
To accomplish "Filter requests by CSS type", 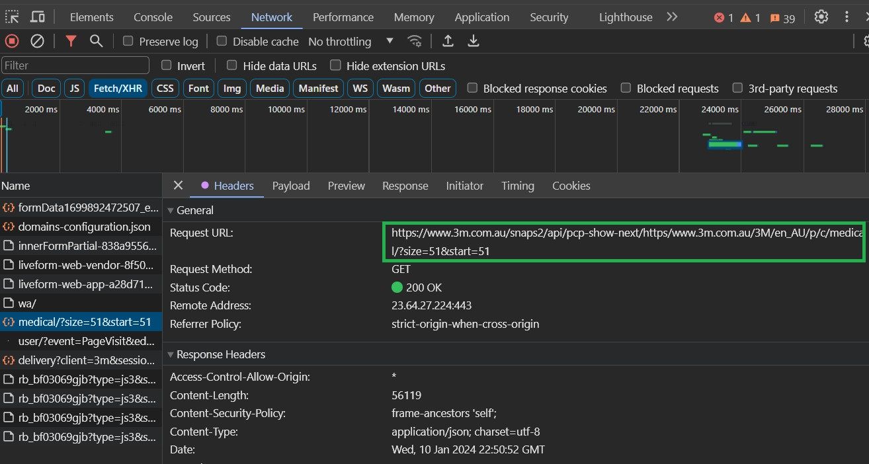I will [165, 88].
